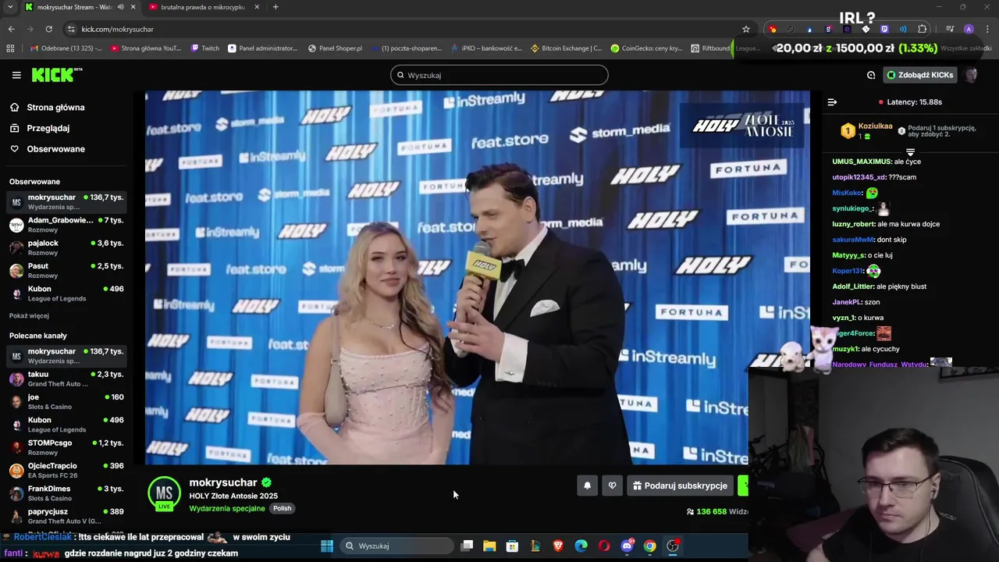Click luzny_robert username in chat

853,224
